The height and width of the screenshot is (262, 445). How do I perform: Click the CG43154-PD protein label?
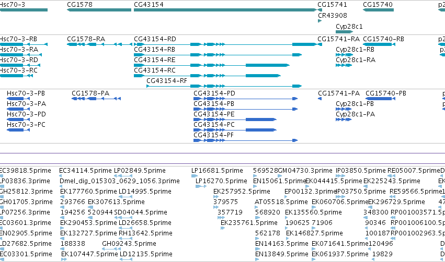(x=214, y=93)
